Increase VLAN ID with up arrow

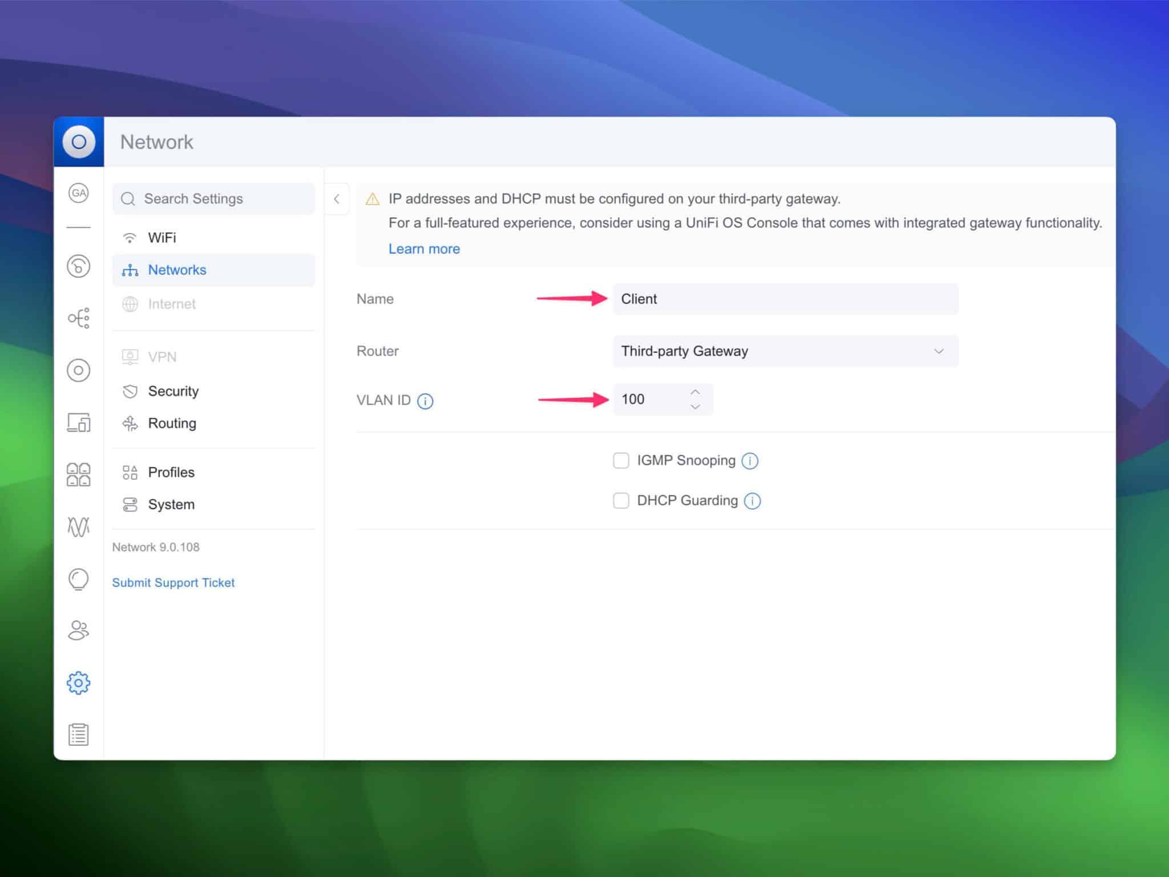click(695, 392)
